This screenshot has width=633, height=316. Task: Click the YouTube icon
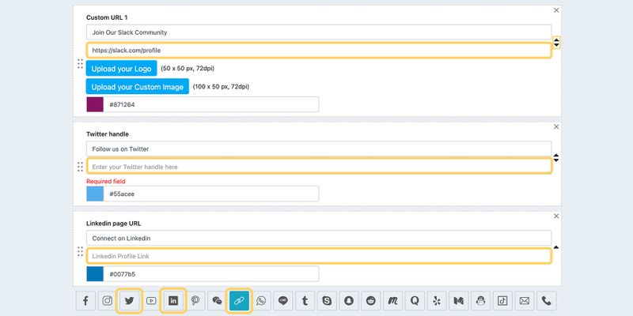coord(151,300)
